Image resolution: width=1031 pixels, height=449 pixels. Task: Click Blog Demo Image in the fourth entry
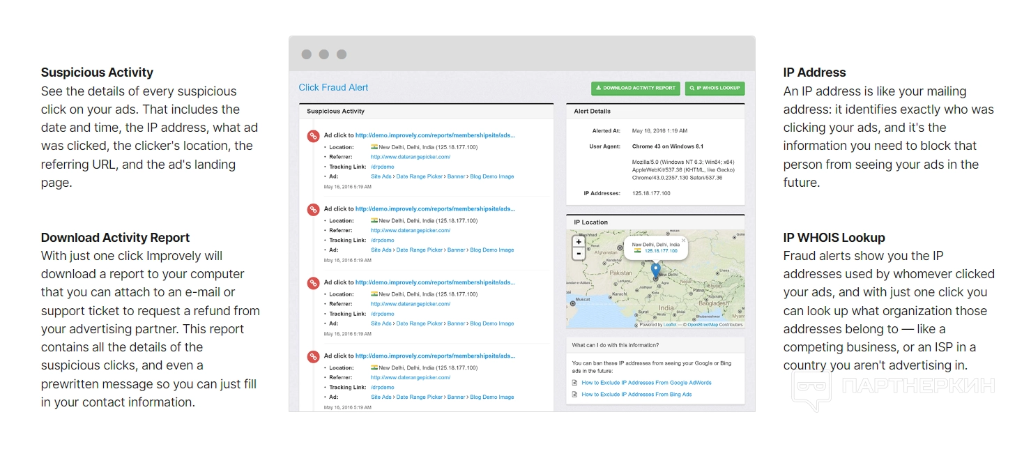tap(491, 397)
